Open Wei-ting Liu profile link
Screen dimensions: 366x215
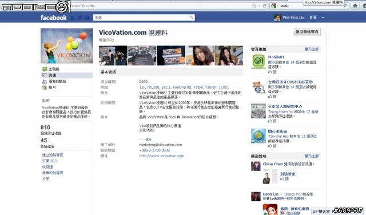(293, 18)
